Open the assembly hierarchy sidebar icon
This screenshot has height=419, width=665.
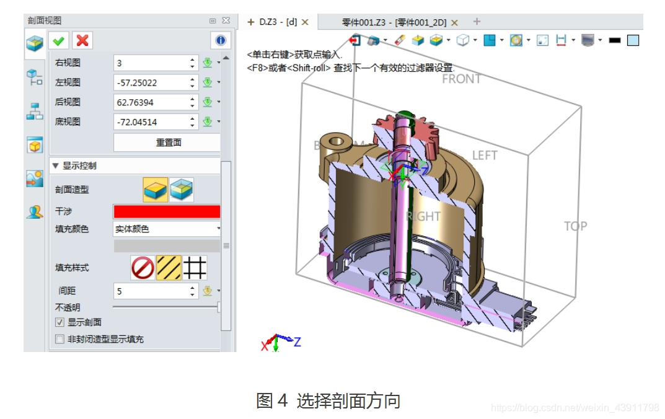point(35,111)
